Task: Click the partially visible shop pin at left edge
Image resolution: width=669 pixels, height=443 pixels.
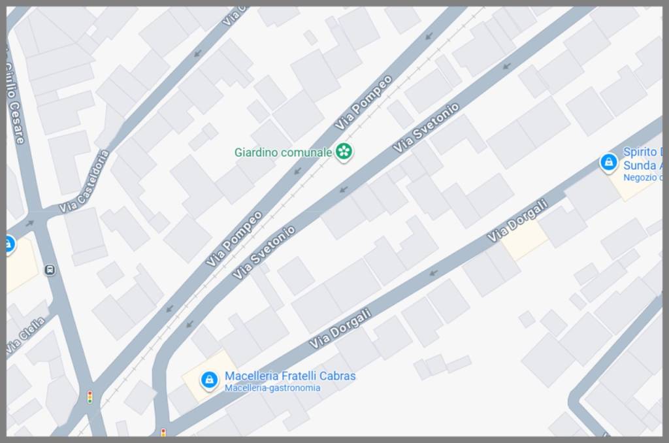Action: click(10, 245)
